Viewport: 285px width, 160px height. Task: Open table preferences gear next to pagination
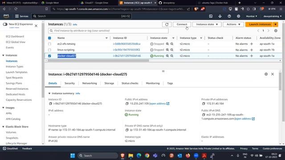276,31
